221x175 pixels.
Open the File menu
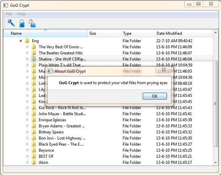point(9,14)
